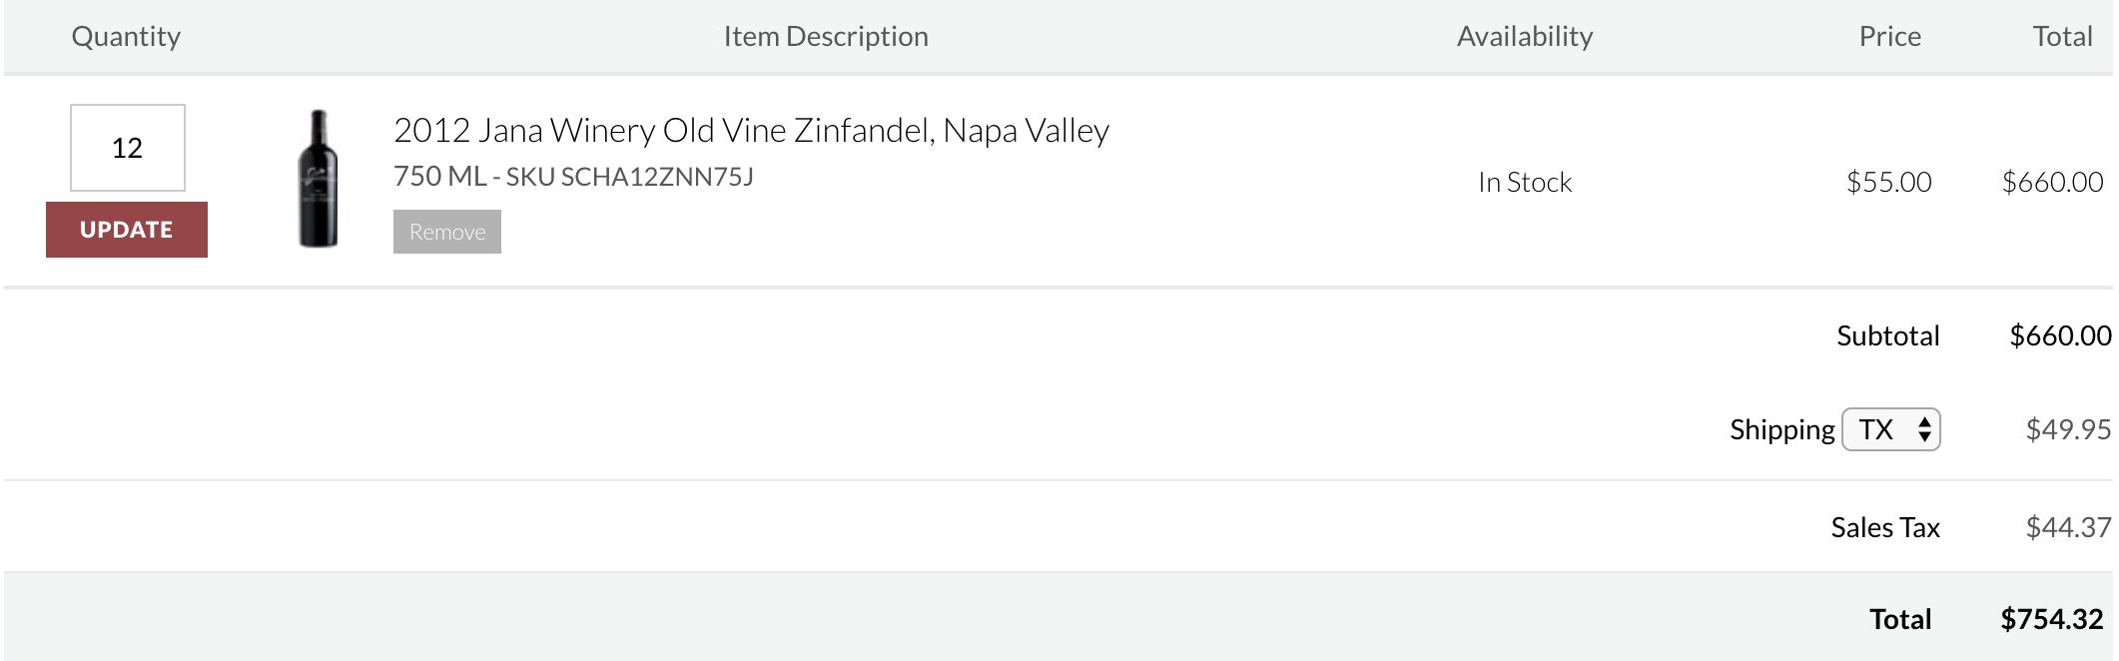Click the Total column header
This screenshot has height=661, width=2119.
2062,37
